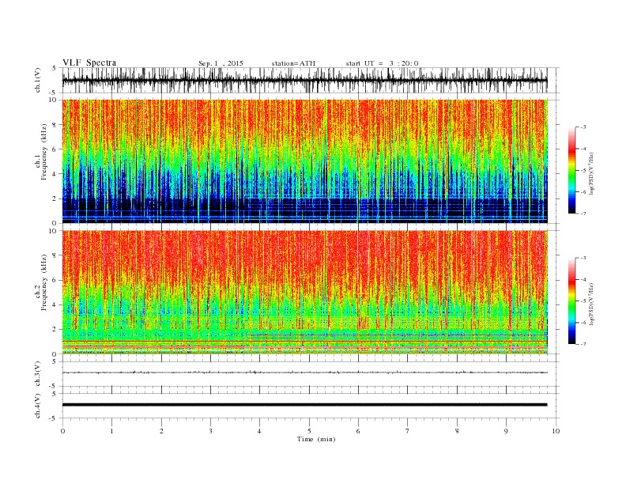Select the log(PSD) label beside ch.1 colorbar
Screen dimensions: 626x484
coord(591,172)
